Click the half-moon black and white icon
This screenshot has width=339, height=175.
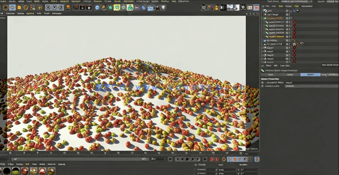coord(223,8)
